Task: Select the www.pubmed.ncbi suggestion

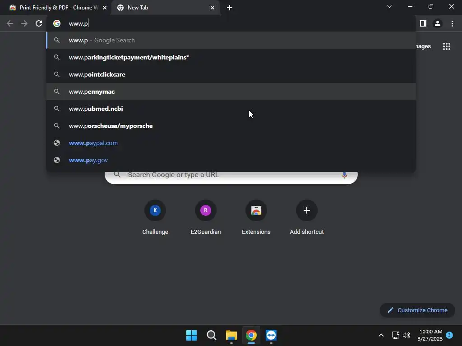Action: pos(231,109)
